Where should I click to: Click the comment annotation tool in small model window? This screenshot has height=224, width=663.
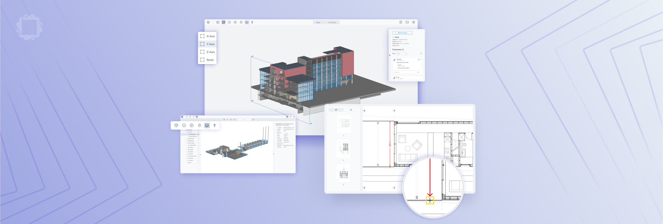click(x=224, y=120)
